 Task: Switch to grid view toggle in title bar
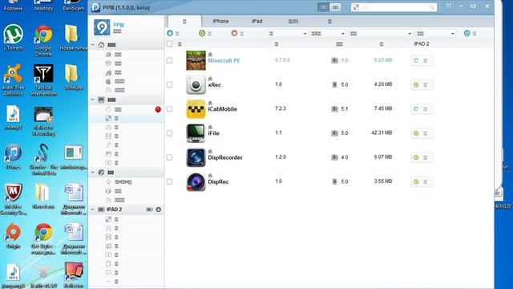[335, 7]
